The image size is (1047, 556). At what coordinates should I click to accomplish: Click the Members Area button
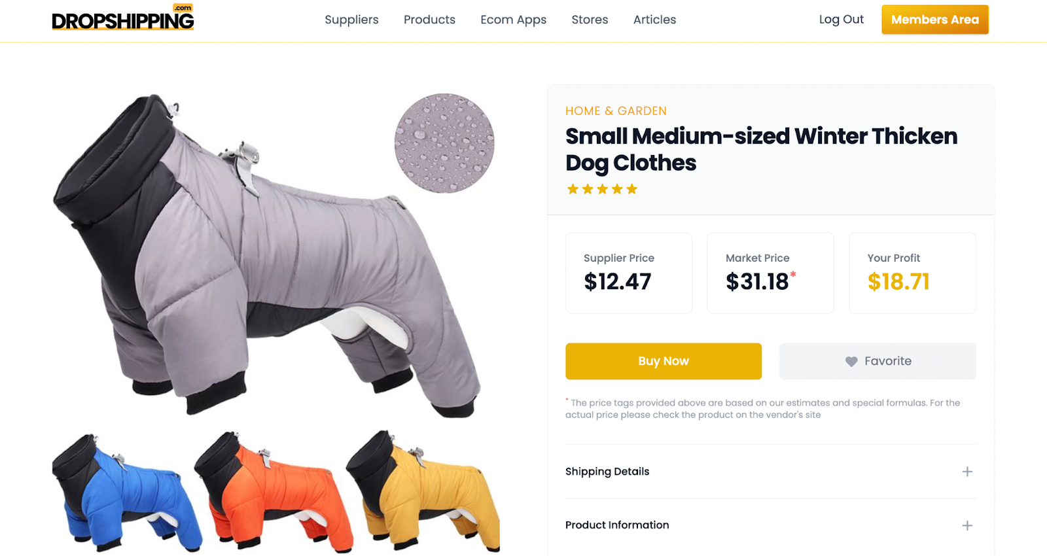tap(935, 20)
